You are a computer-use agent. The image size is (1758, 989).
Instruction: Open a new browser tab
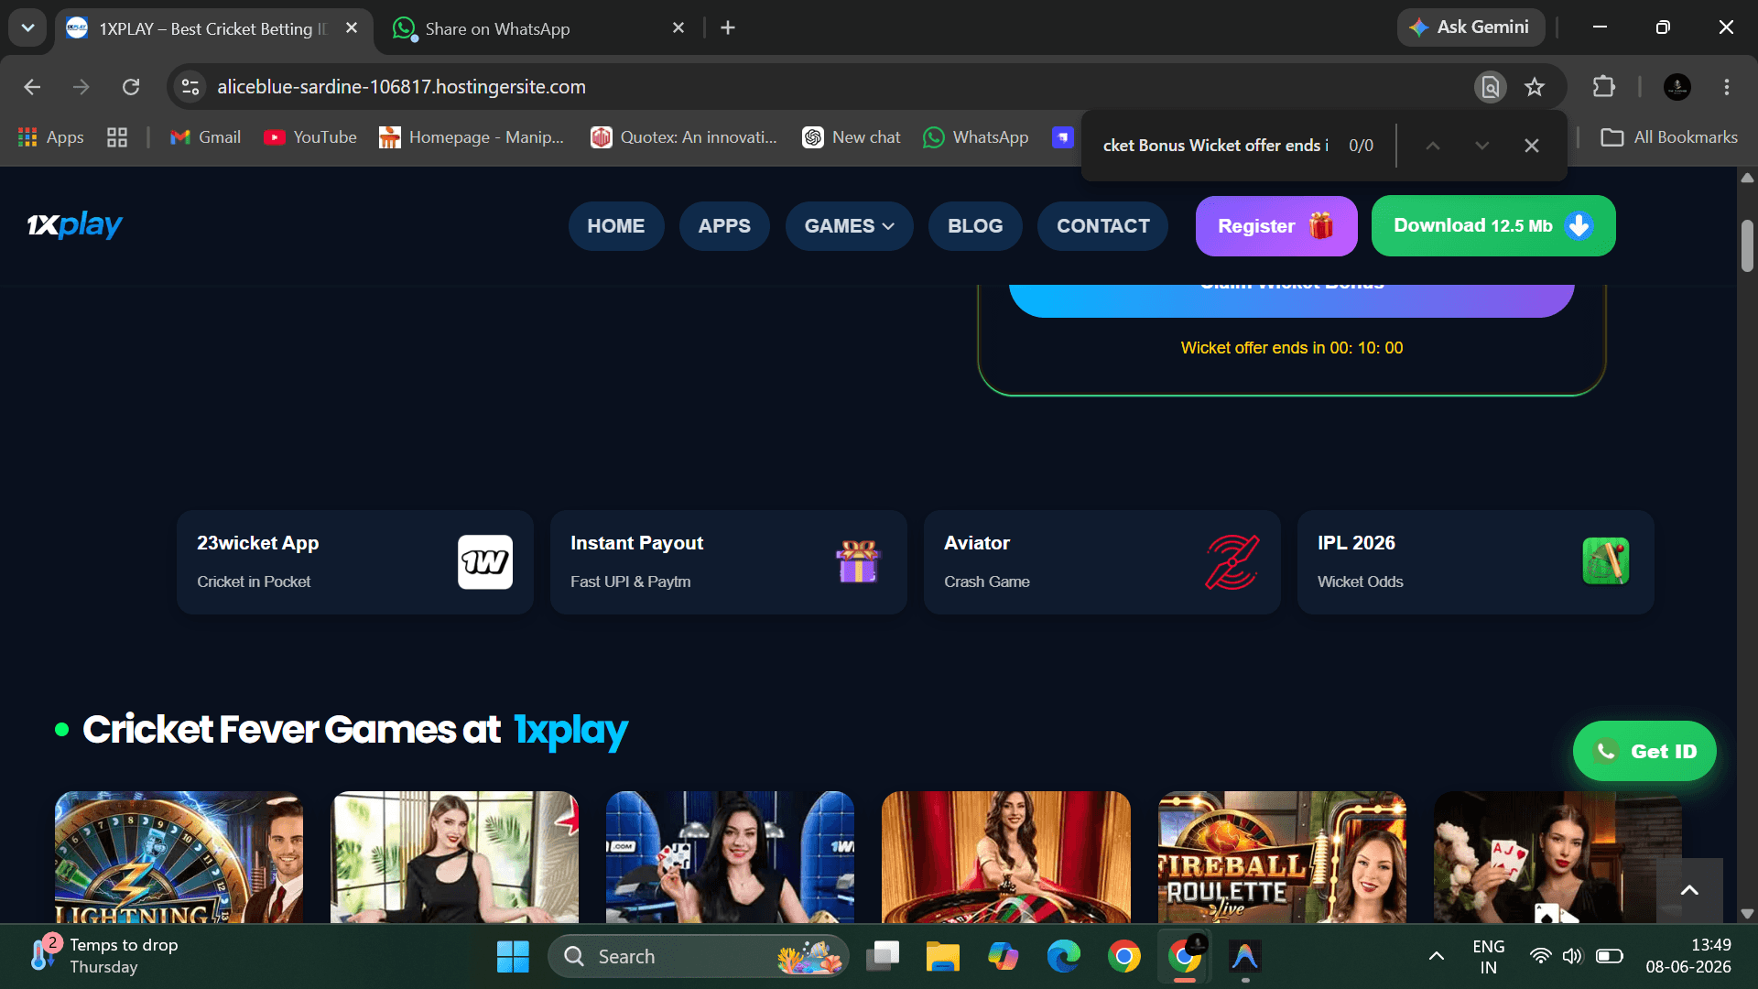(x=728, y=28)
